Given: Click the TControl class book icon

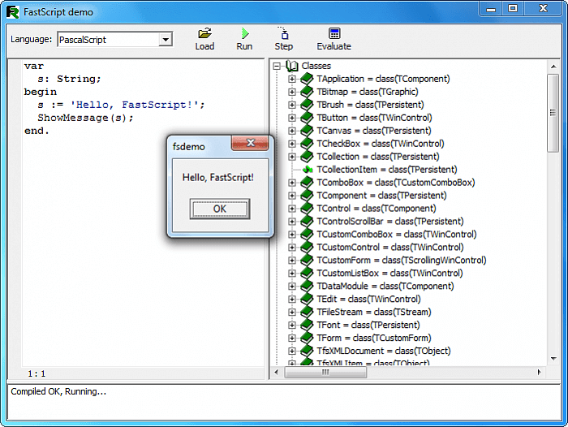Looking at the screenshot, I should 307,209.
